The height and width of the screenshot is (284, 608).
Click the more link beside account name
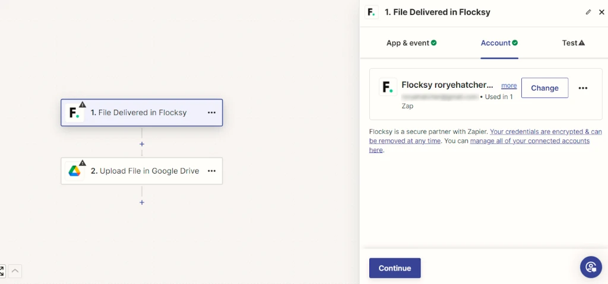tap(509, 85)
